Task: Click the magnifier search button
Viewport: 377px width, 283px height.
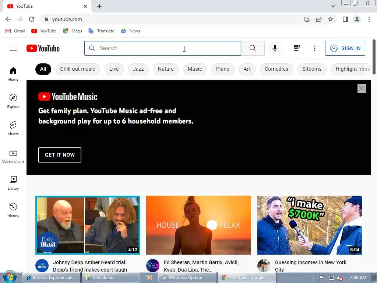Action: tap(253, 48)
